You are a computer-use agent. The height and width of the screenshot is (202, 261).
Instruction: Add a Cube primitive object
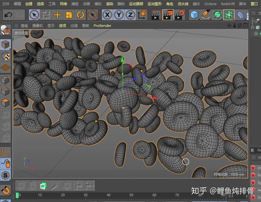tap(195, 15)
